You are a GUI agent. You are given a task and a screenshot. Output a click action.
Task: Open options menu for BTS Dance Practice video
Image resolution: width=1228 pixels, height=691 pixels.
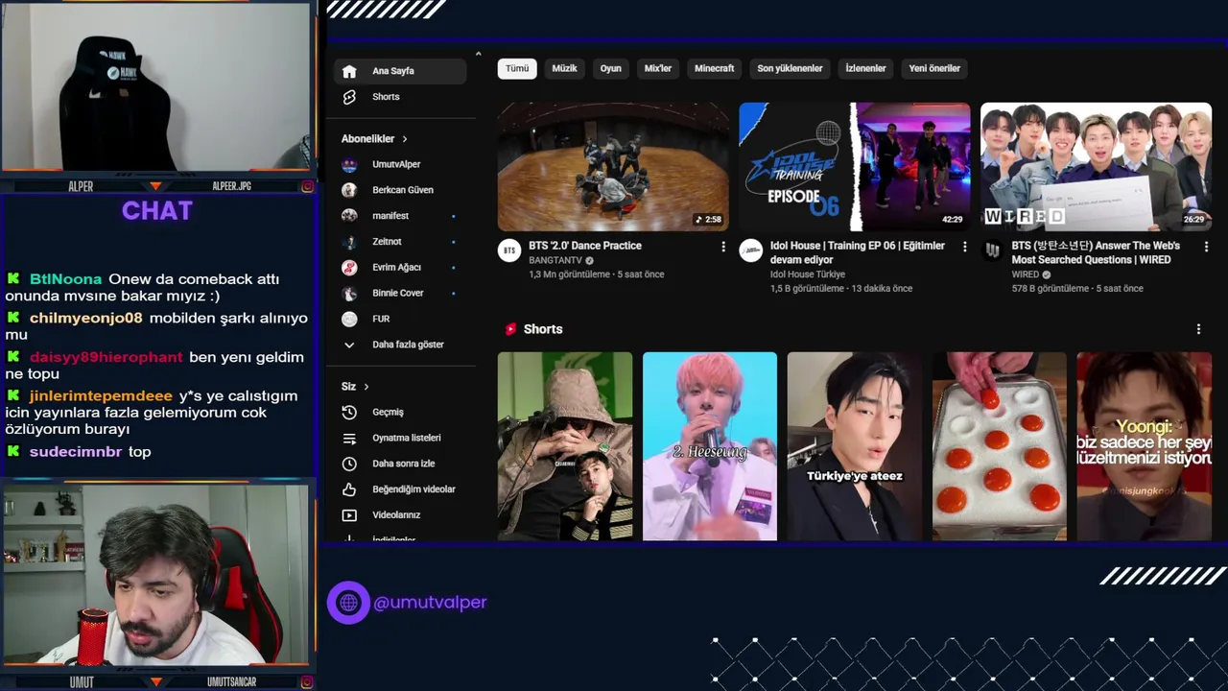(x=723, y=247)
